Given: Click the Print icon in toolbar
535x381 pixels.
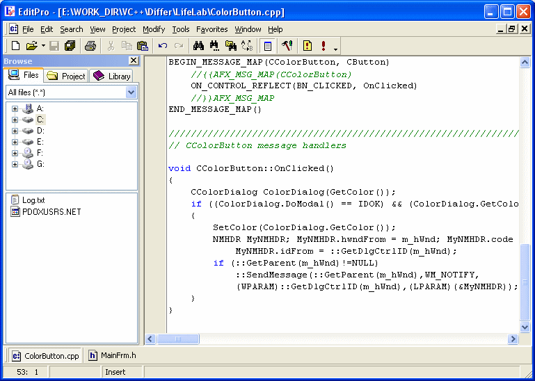Looking at the screenshot, I should 90,46.
